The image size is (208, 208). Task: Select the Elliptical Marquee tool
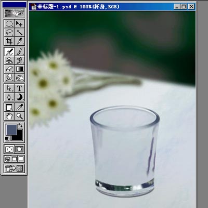[9, 23]
